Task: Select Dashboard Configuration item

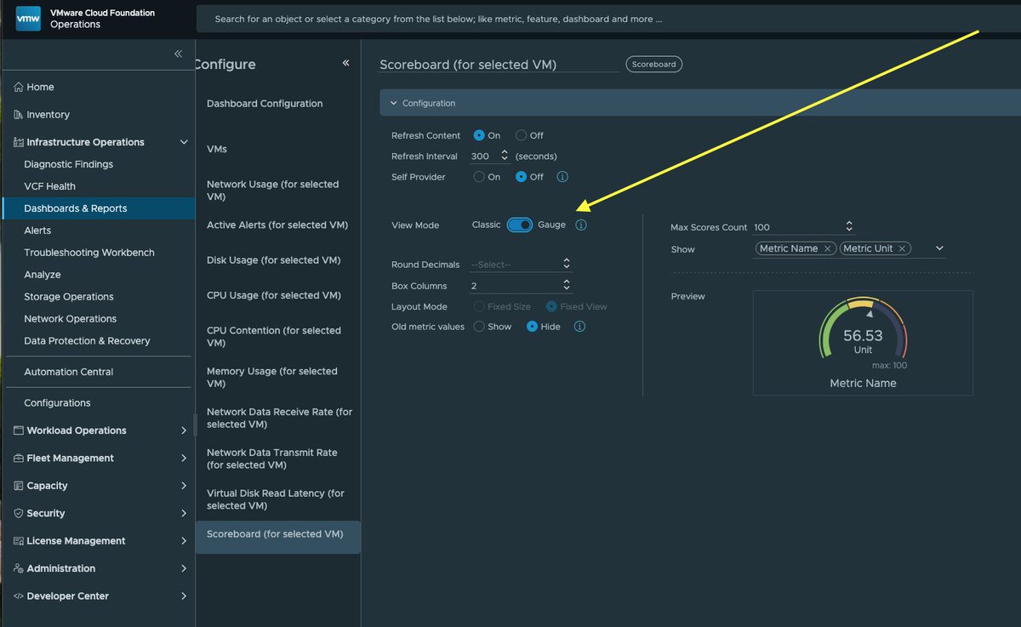Action: point(265,104)
